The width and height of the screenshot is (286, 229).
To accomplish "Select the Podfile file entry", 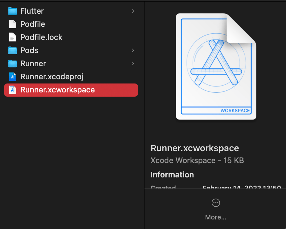I will click(x=33, y=24).
